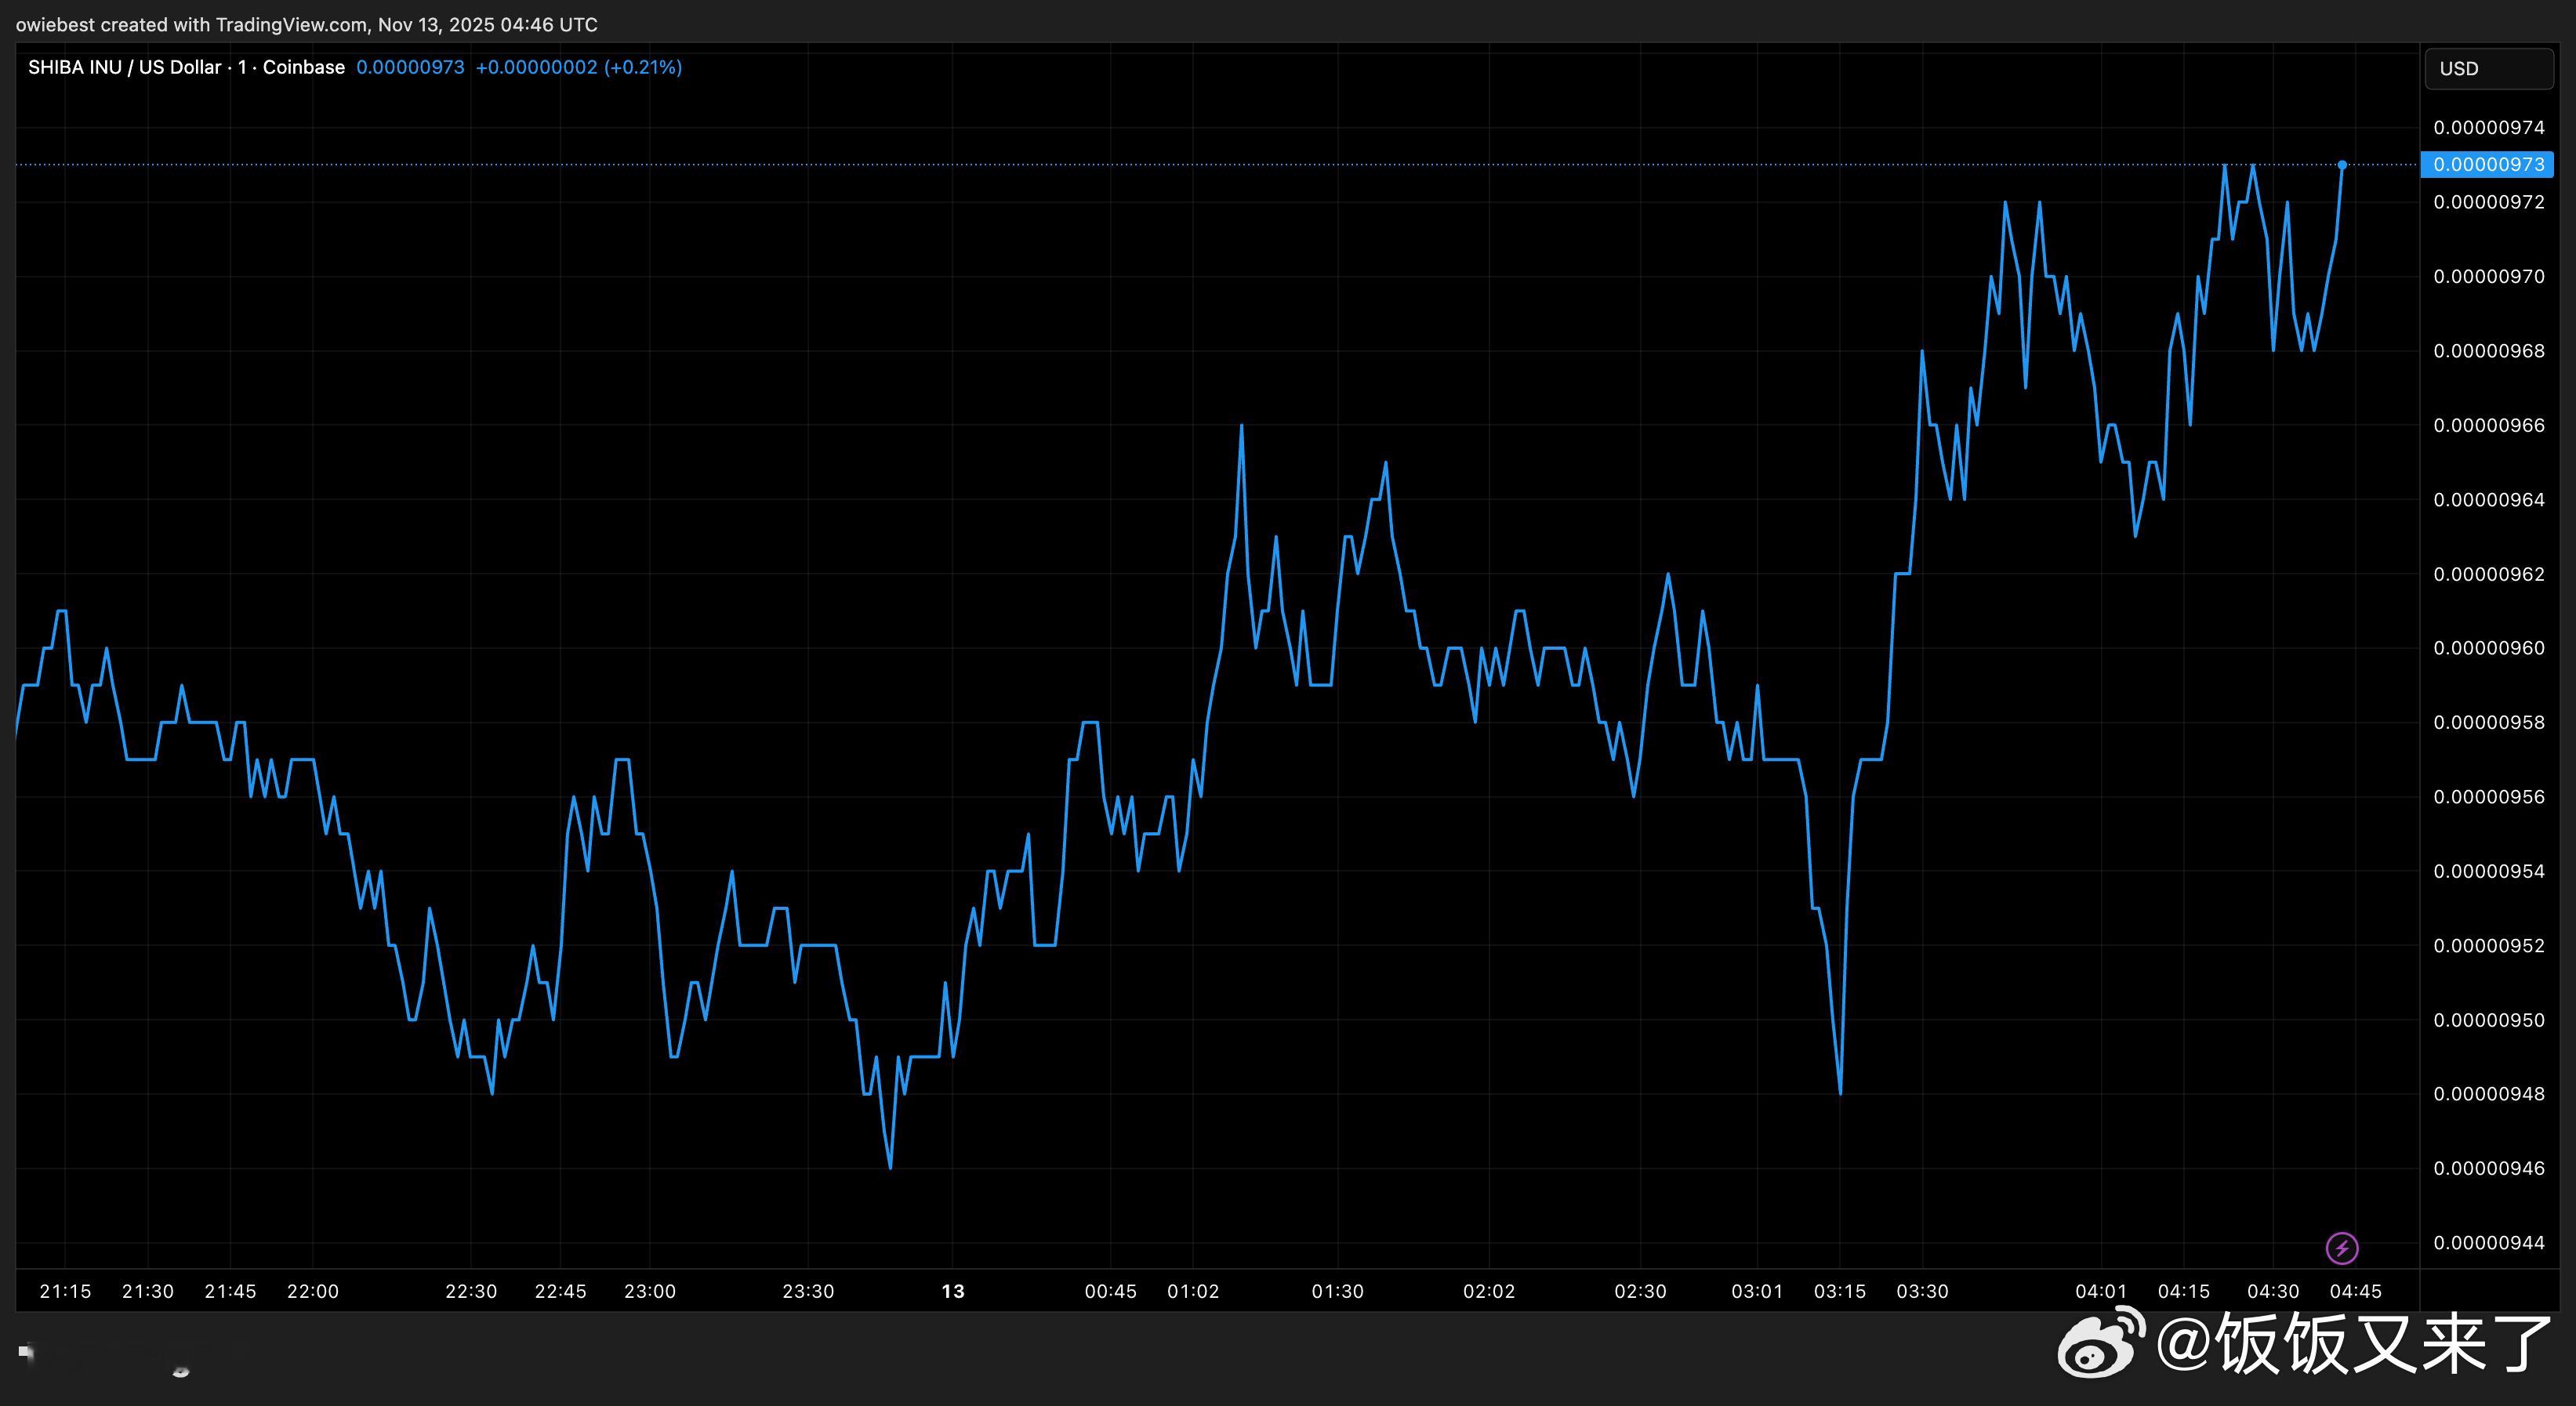Click the @饭饭又来了 watermark text

click(2355, 1343)
